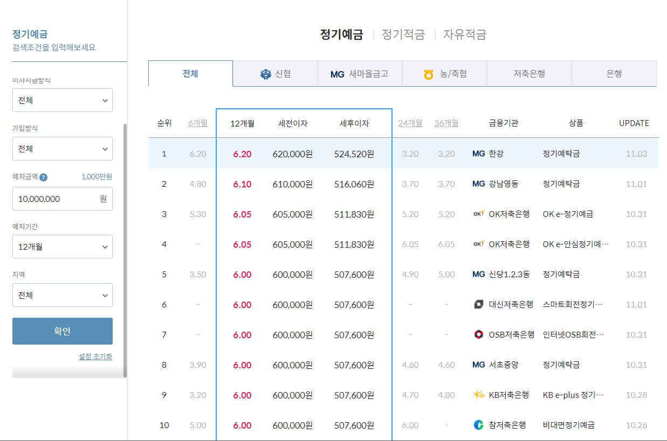Click the 신협 logo icon on its tab
The width and height of the screenshot is (667, 441).
264,73
